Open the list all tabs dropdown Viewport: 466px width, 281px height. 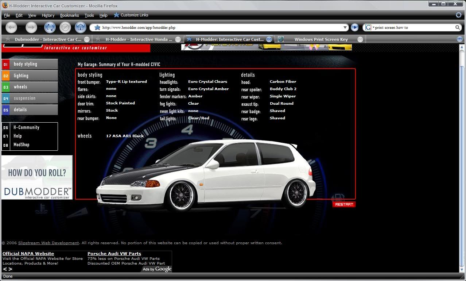459,39
